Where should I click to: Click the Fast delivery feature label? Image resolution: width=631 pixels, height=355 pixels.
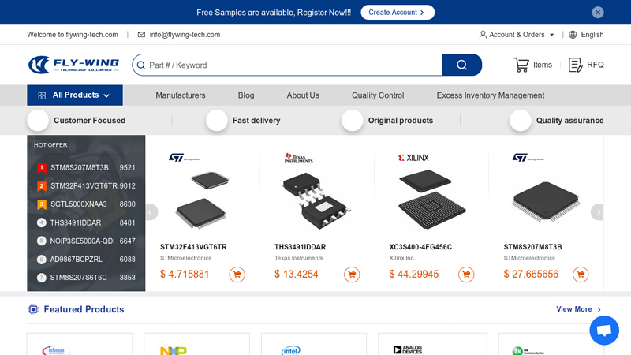point(256,121)
